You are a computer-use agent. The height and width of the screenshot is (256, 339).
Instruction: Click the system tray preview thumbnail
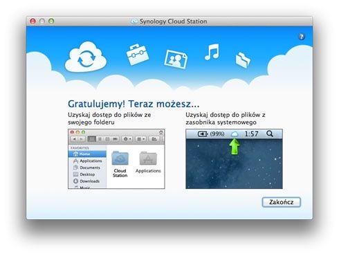234,159
